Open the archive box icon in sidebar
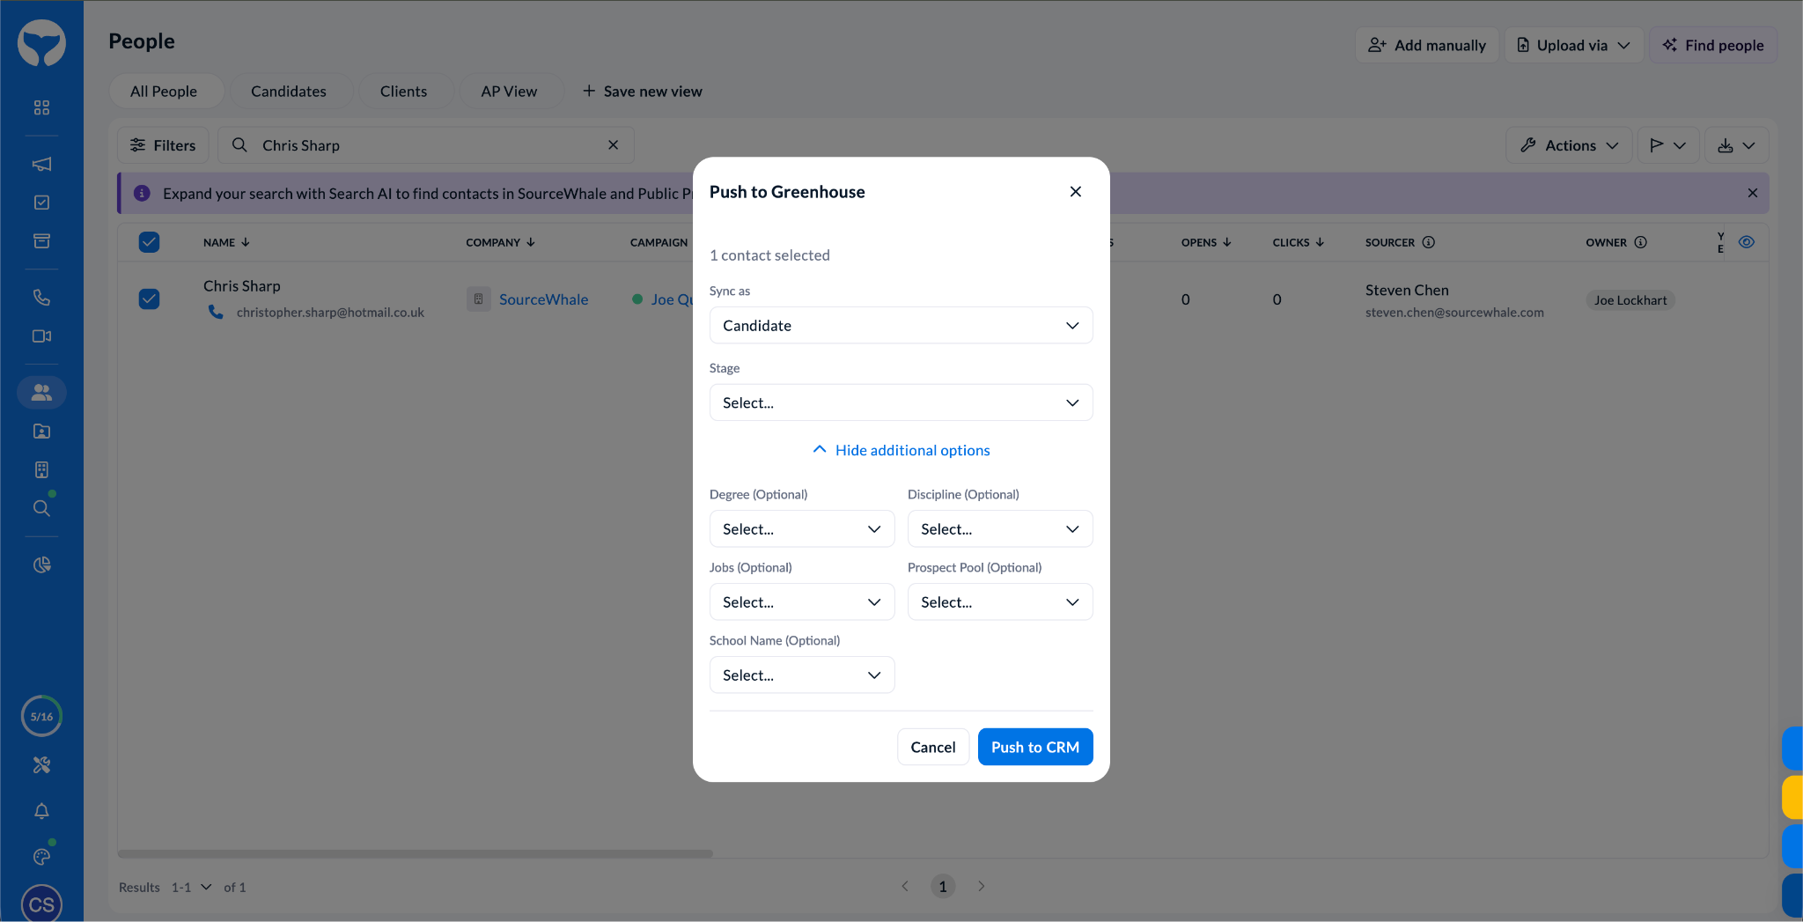Image resolution: width=1803 pixels, height=922 pixels. [x=41, y=241]
